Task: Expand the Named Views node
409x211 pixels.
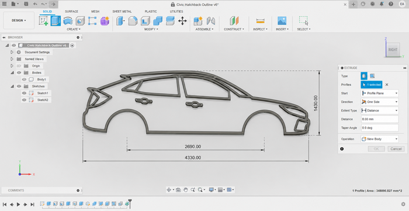Action: click(12, 59)
